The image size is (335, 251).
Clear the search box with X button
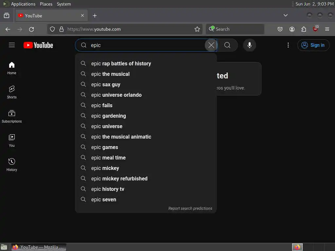click(211, 45)
